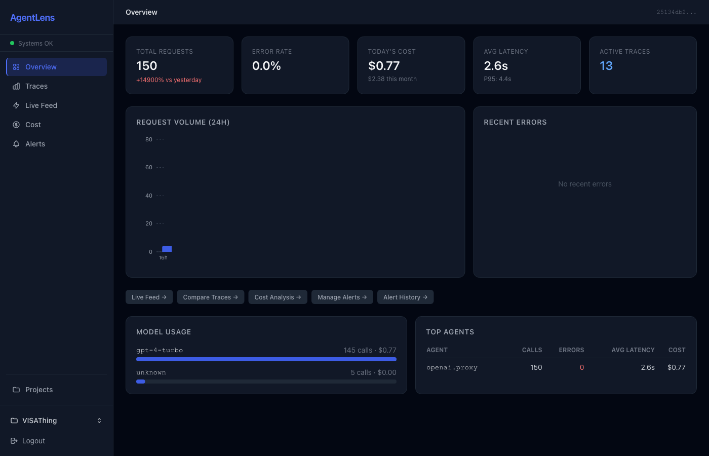Click the Total Requests card value 150
The height and width of the screenshot is (456, 709).
click(147, 66)
